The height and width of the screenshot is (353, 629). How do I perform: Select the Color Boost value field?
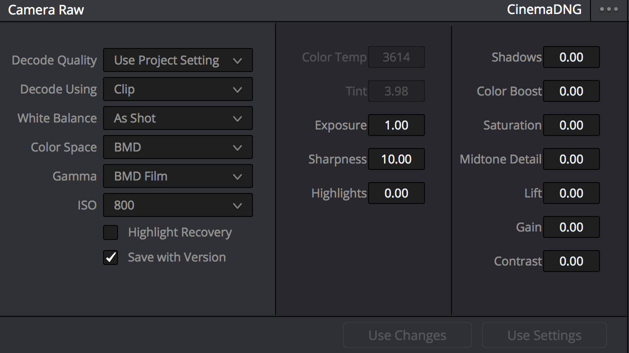(571, 91)
